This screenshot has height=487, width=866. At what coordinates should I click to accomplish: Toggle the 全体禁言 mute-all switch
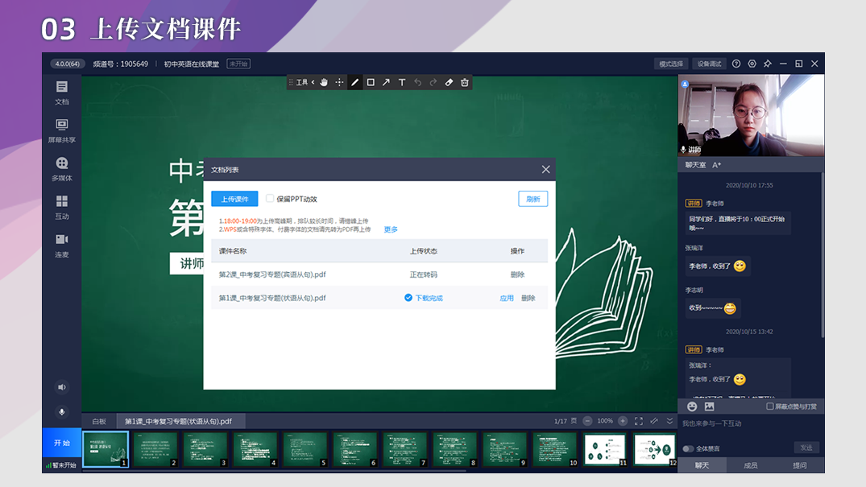click(688, 448)
